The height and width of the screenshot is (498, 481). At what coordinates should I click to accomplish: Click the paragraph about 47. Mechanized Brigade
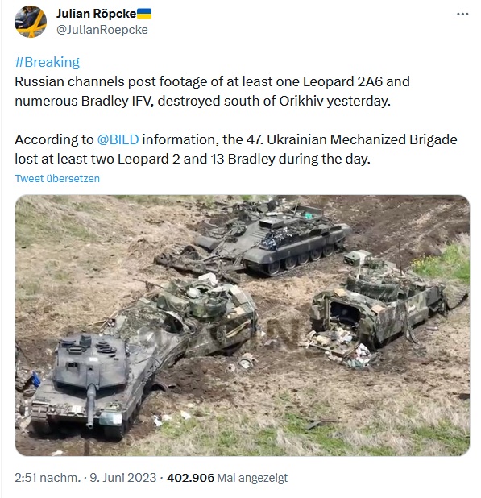click(x=236, y=149)
